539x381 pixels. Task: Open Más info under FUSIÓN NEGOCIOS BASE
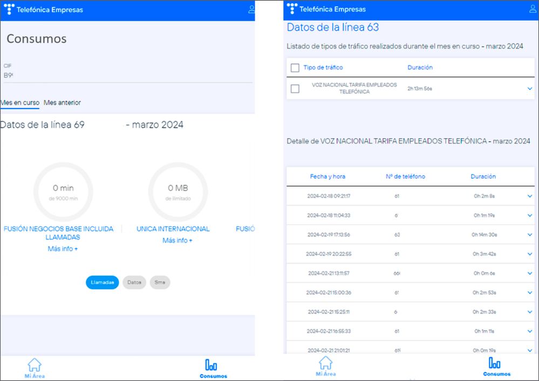click(63, 249)
